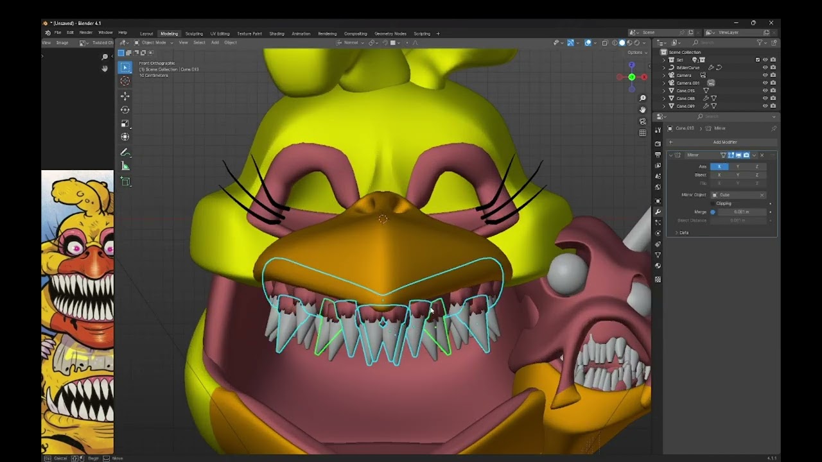The height and width of the screenshot is (462, 822).
Task: Open the Tool properties tab
Action: pyautogui.click(x=658, y=130)
